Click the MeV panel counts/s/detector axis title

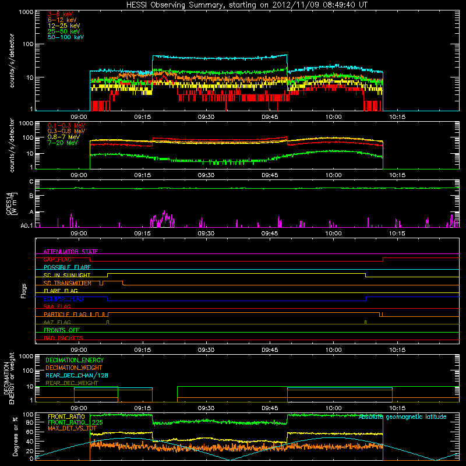pyautogui.click(x=12, y=145)
